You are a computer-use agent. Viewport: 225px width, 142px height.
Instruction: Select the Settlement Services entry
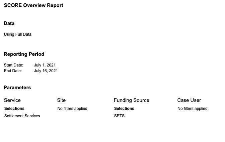pyautogui.click(x=22, y=116)
